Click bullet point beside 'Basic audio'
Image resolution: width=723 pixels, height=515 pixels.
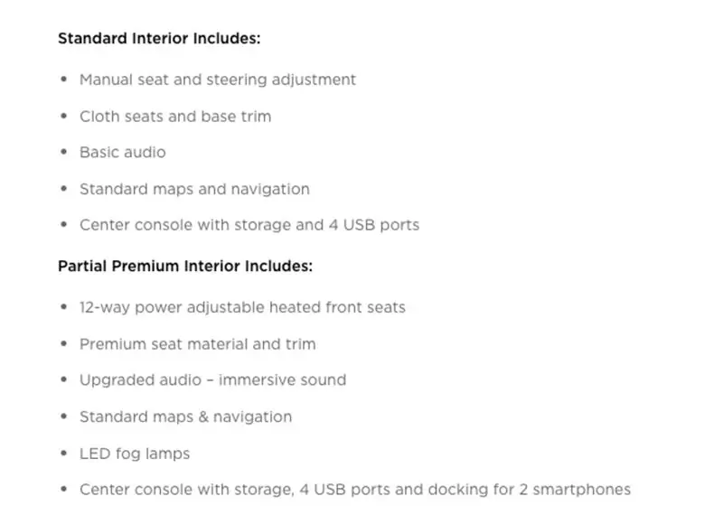pyautogui.click(x=64, y=152)
